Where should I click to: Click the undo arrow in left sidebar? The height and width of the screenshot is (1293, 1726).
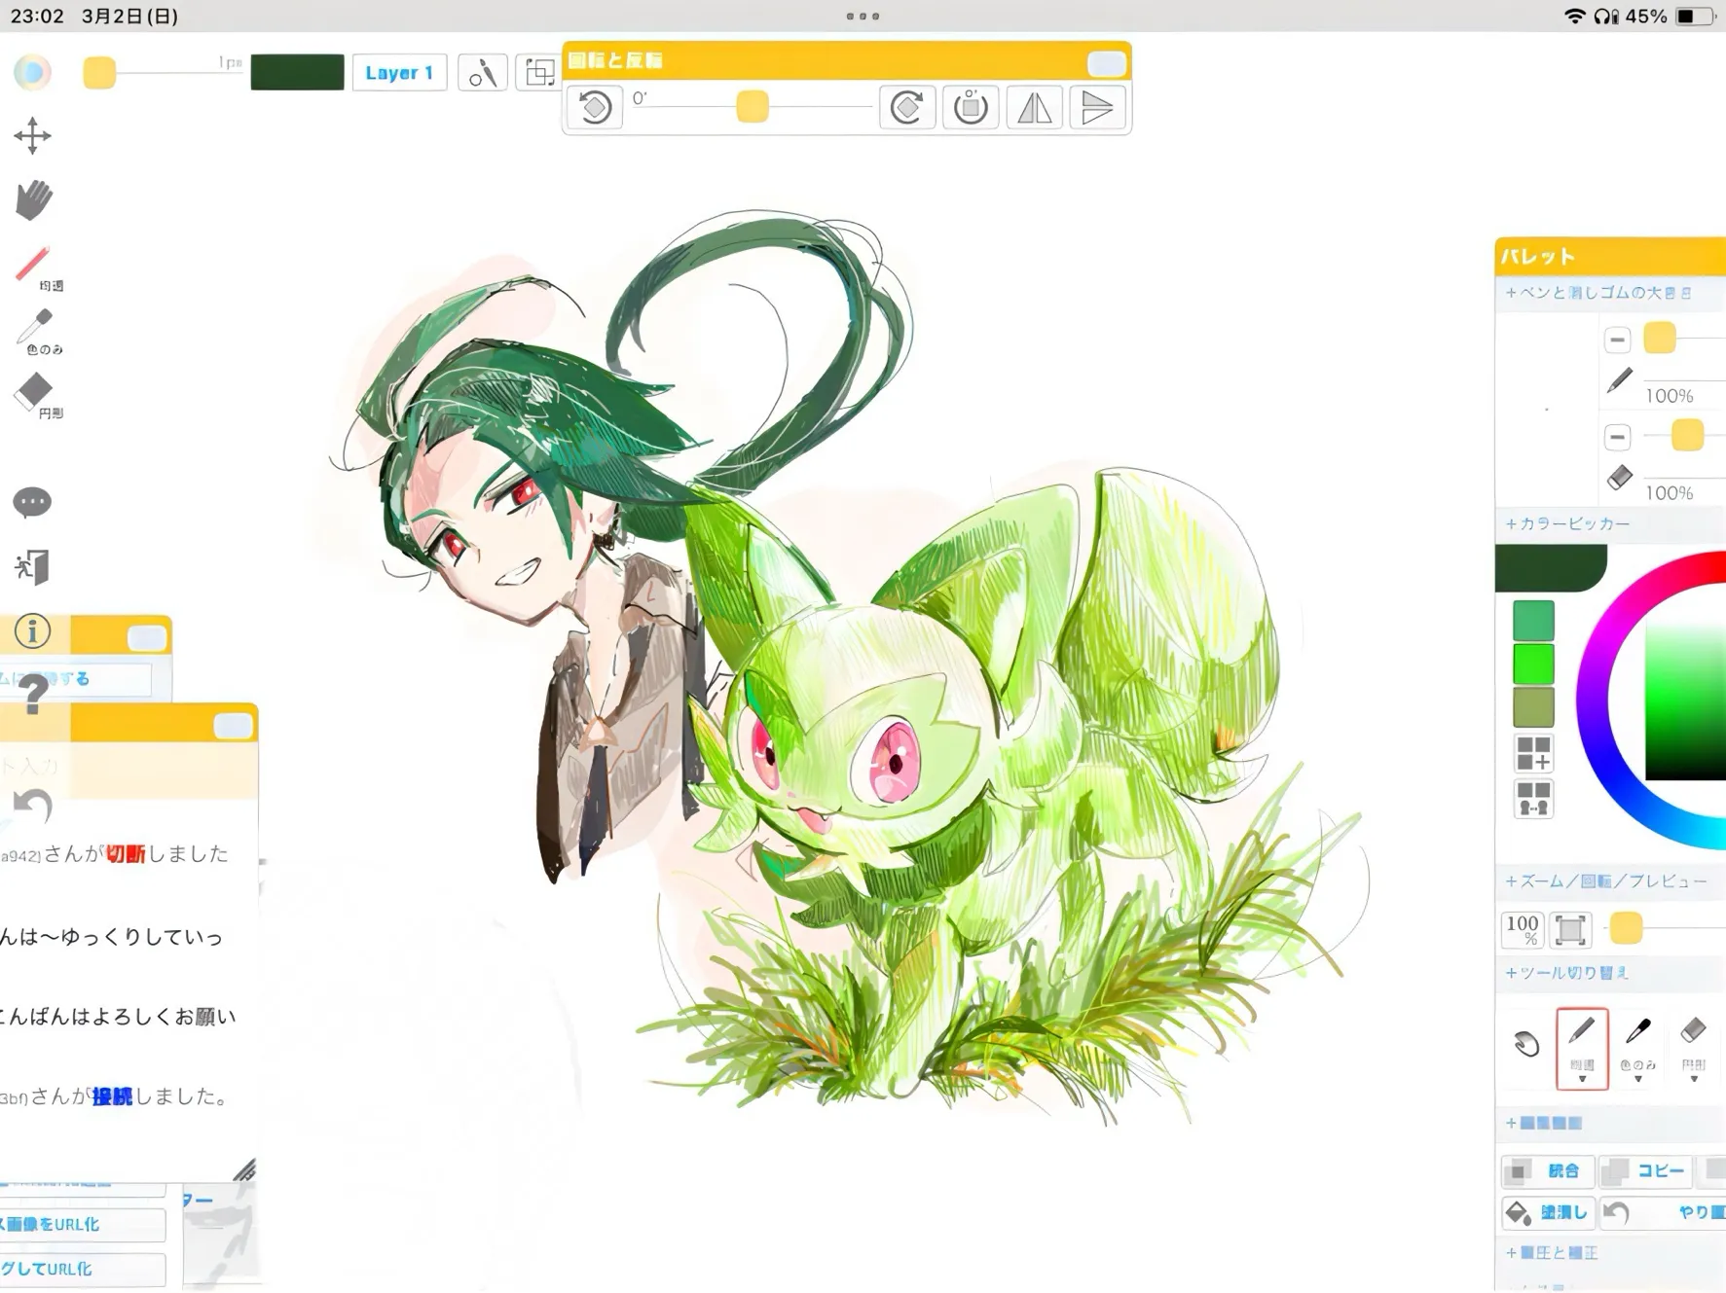[33, 805]
